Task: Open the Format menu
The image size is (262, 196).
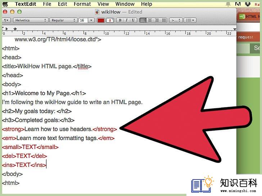Action: click(82, 4)
